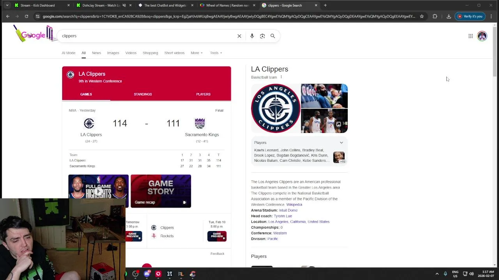The height and width of the screenshot is (280, 499).
Task: Open the browser downloads icon
Action: coord(449,16)
